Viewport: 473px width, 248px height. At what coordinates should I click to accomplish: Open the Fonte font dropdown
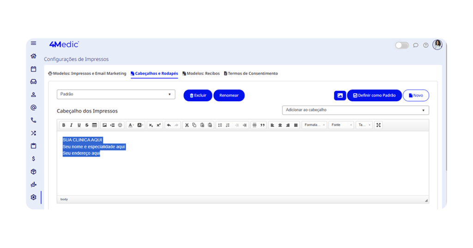coord(341,125)
